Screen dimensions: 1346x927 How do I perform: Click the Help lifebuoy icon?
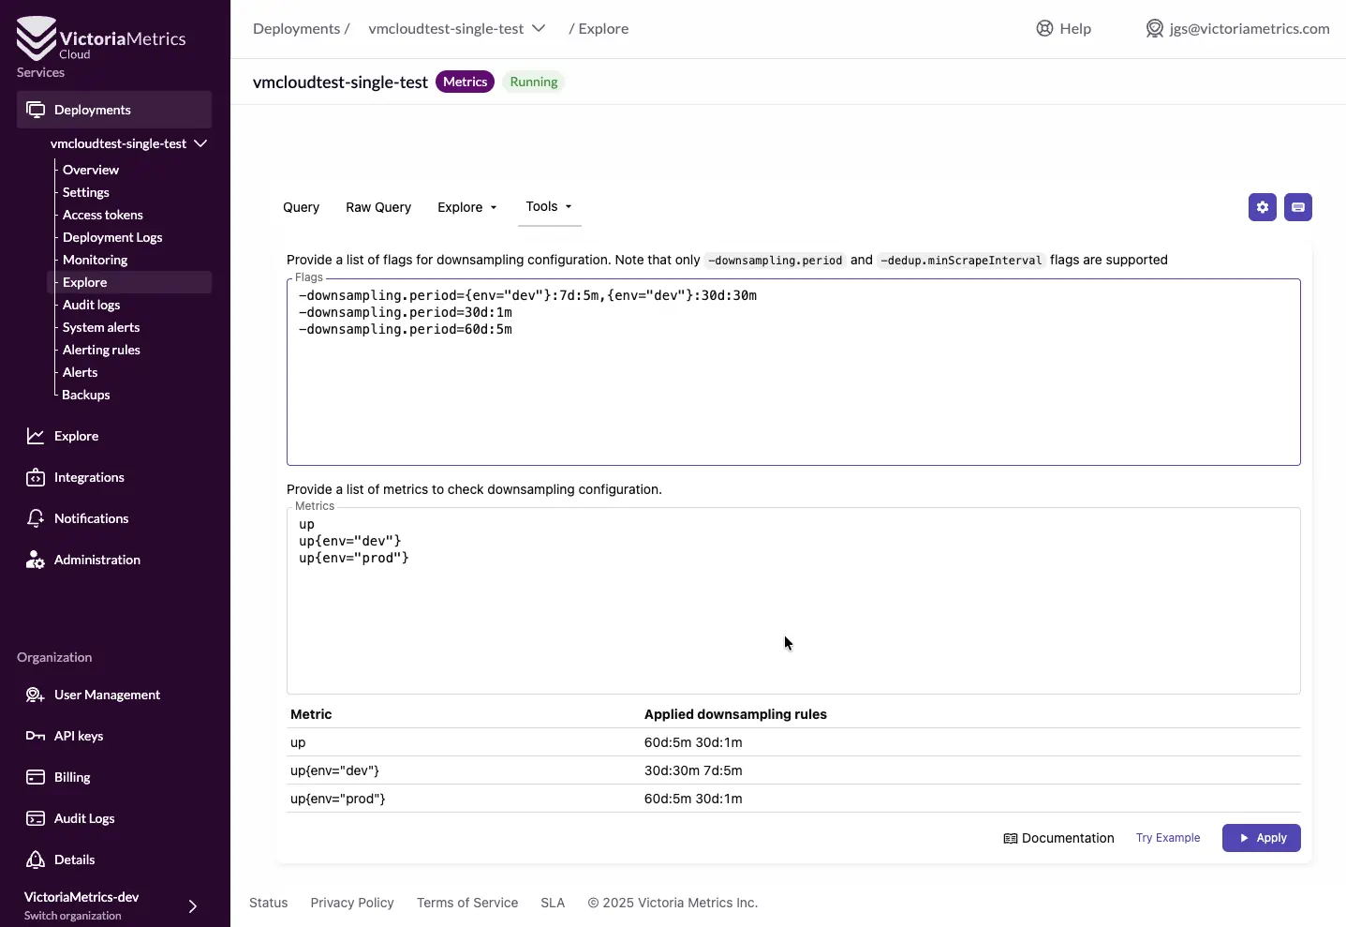tap(1044, 29)
